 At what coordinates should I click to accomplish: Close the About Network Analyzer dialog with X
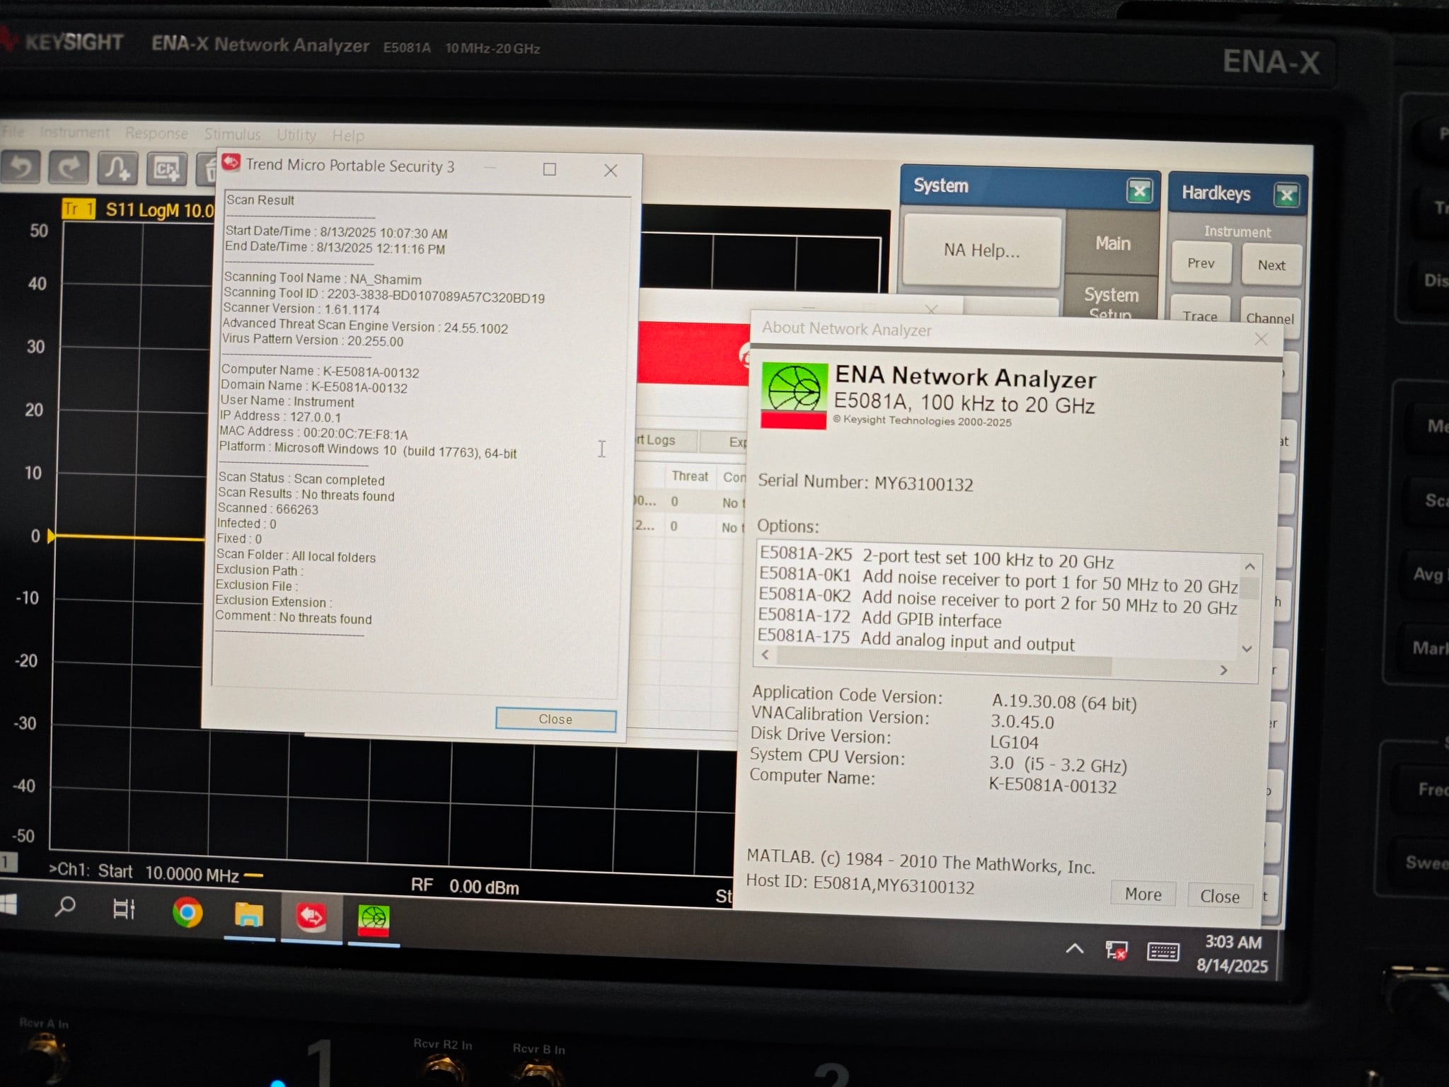tap(1261, 339)
